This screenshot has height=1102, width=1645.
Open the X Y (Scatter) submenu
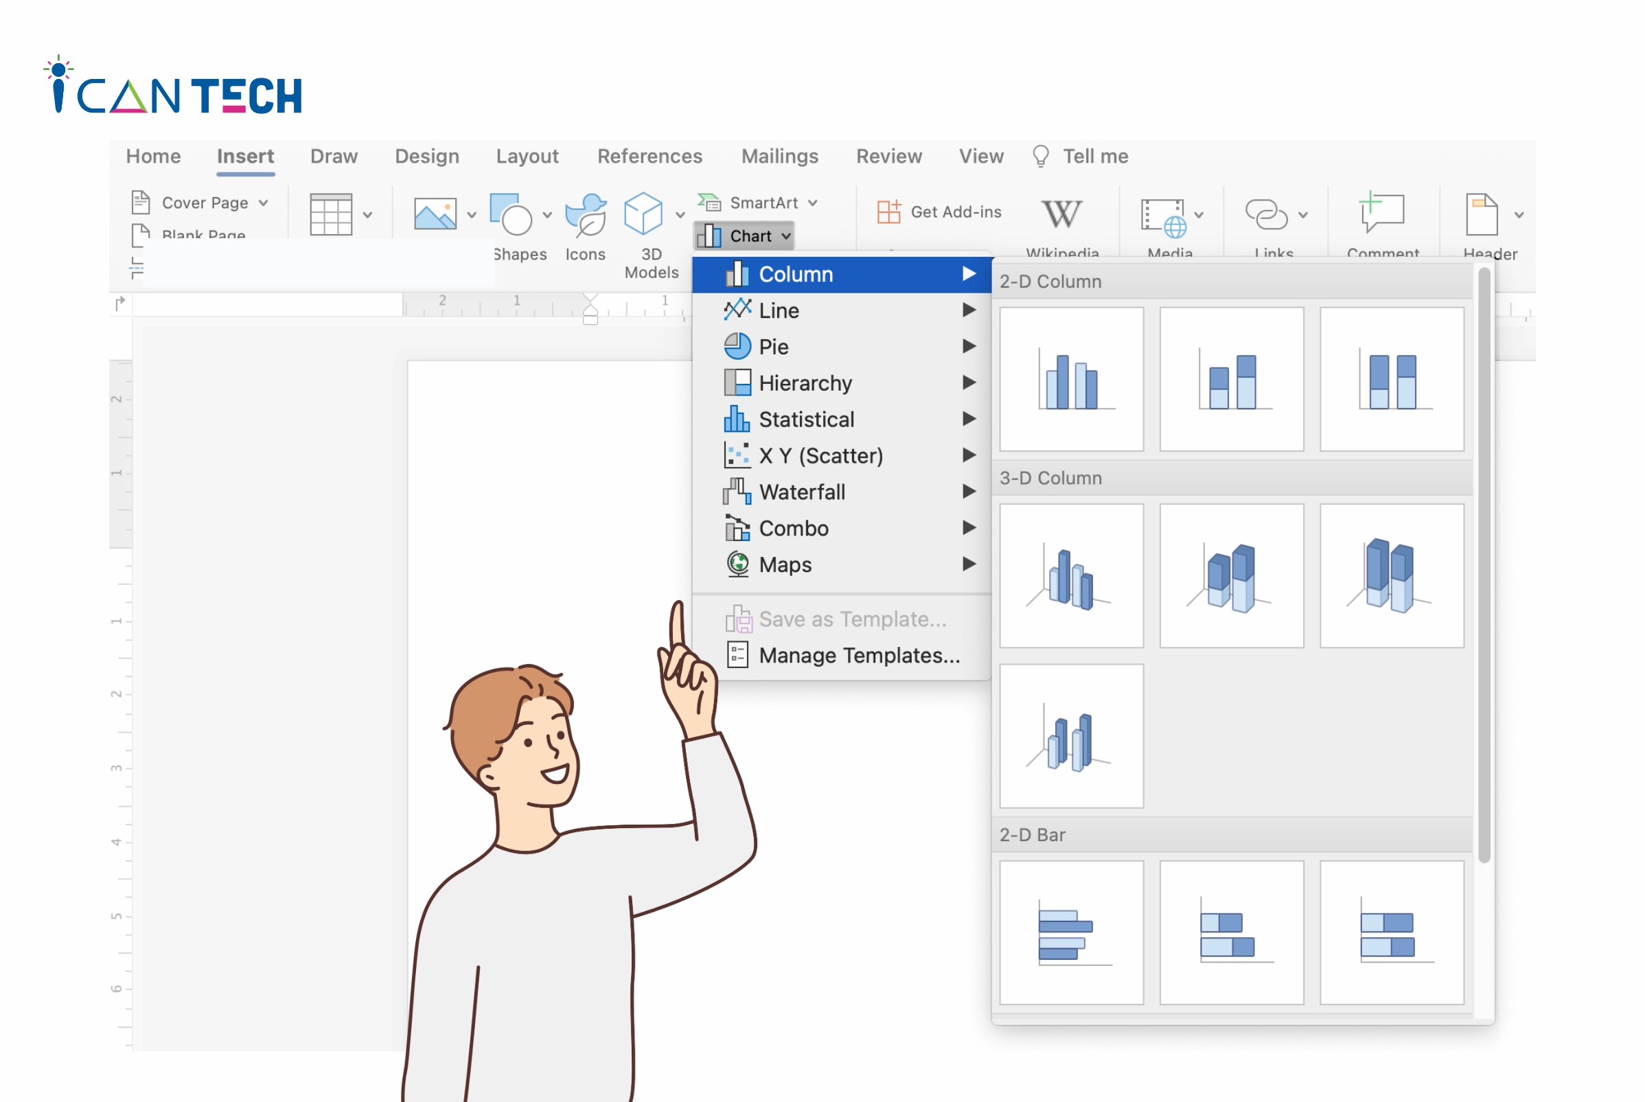coord(841,455)
